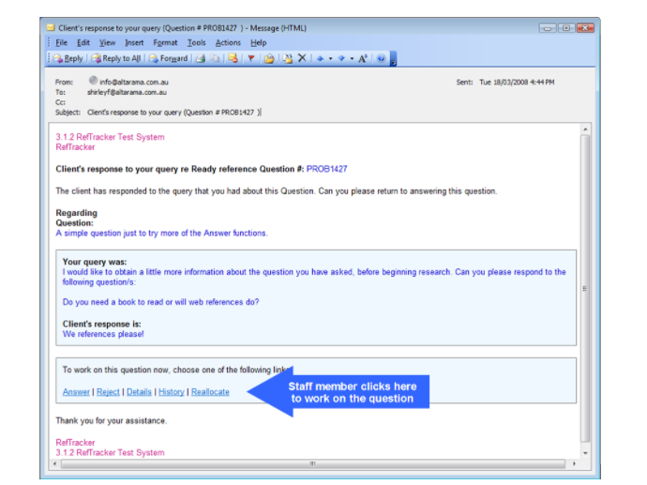Click the Reject link

tap(108, 392)
